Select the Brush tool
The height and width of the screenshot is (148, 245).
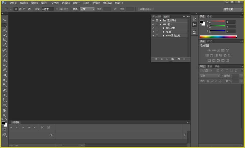pos(4,55)
